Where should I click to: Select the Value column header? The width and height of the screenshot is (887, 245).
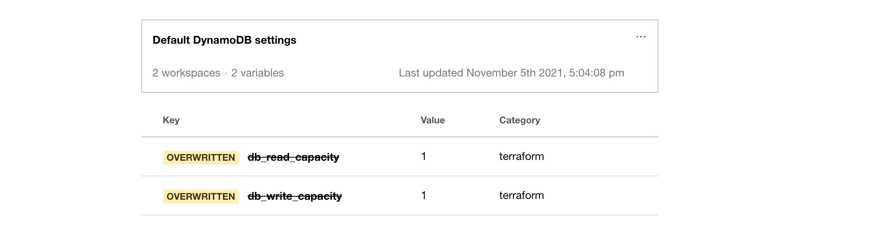tap(432, 120)
